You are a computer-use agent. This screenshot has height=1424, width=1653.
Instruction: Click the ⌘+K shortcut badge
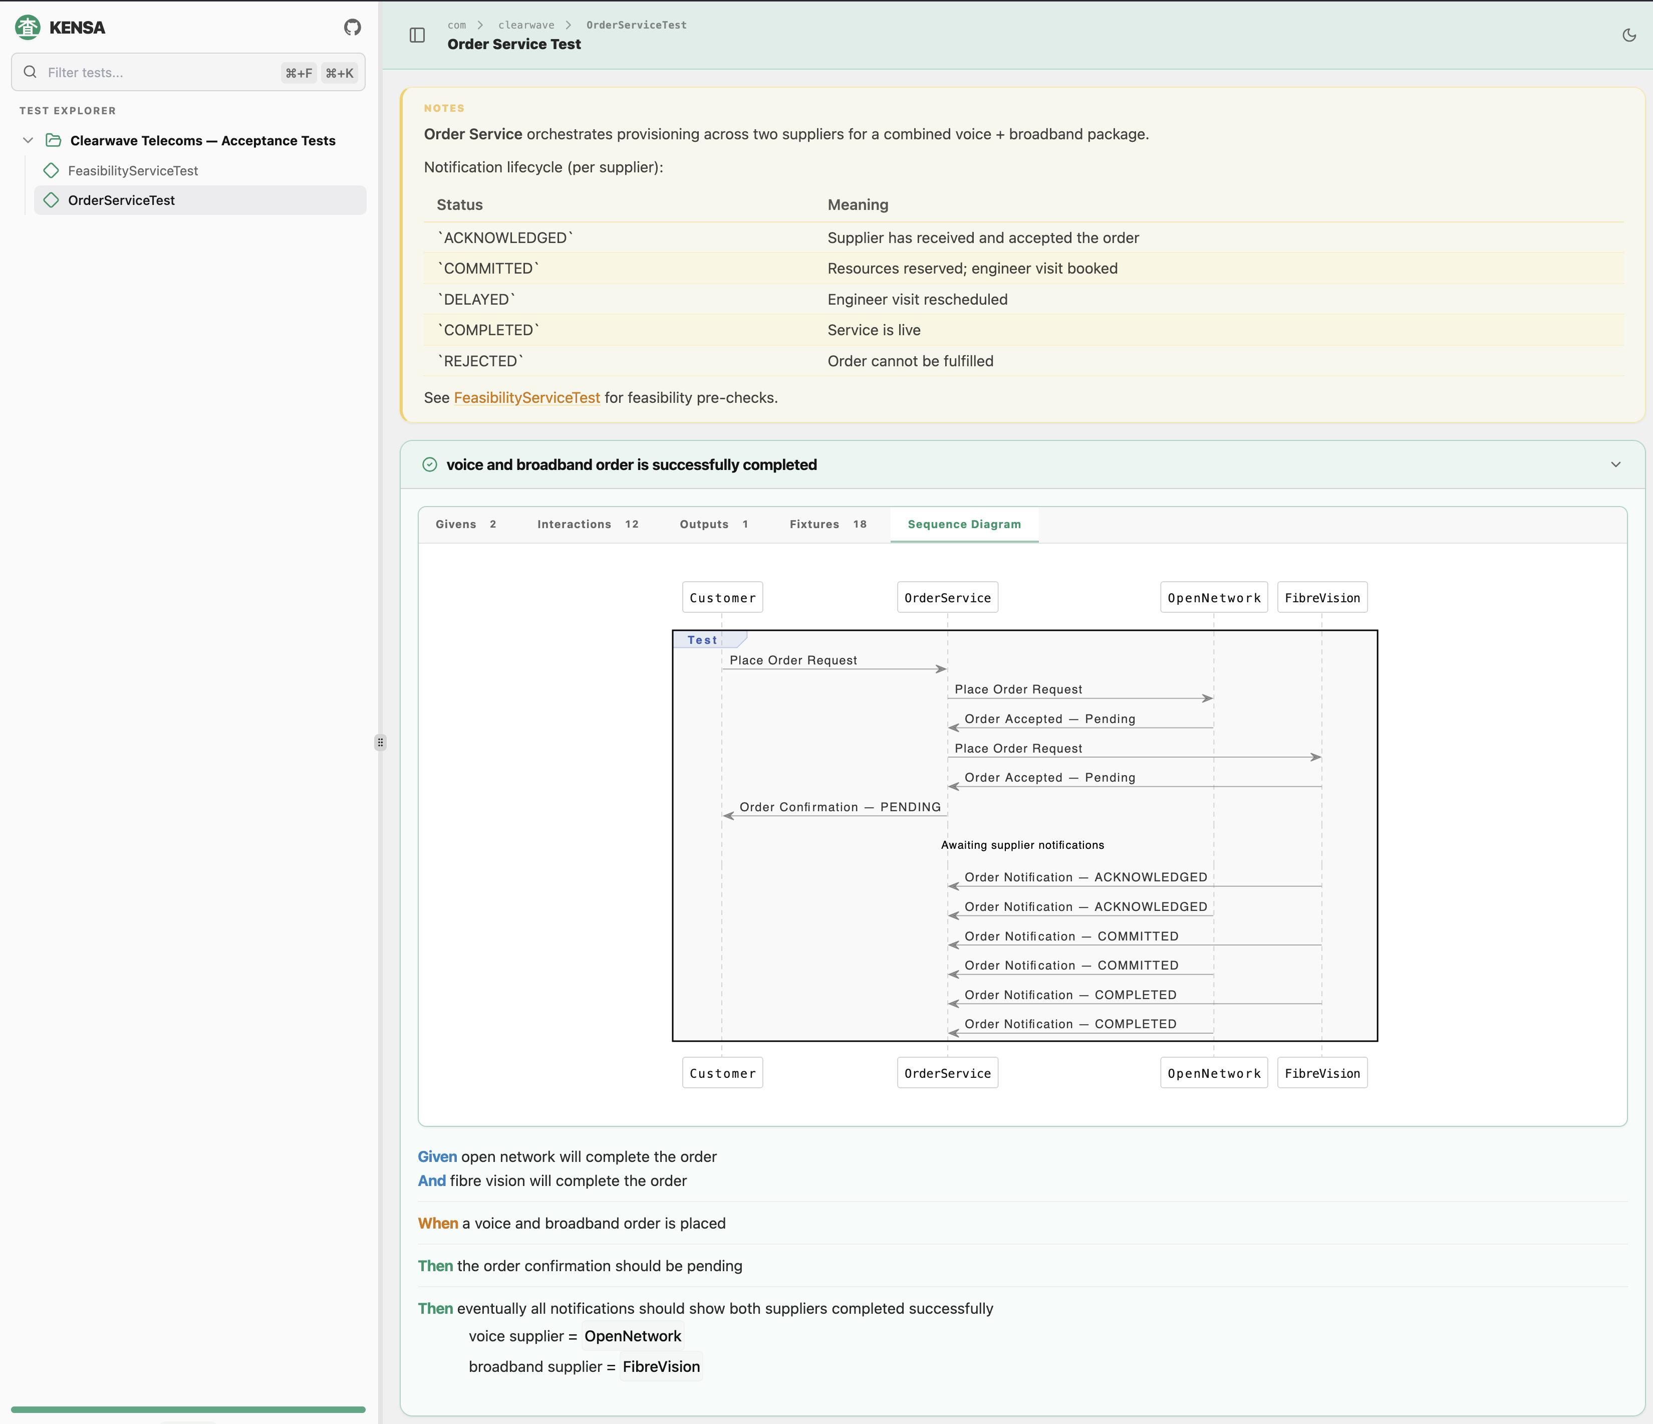click(x=339, y=73)
